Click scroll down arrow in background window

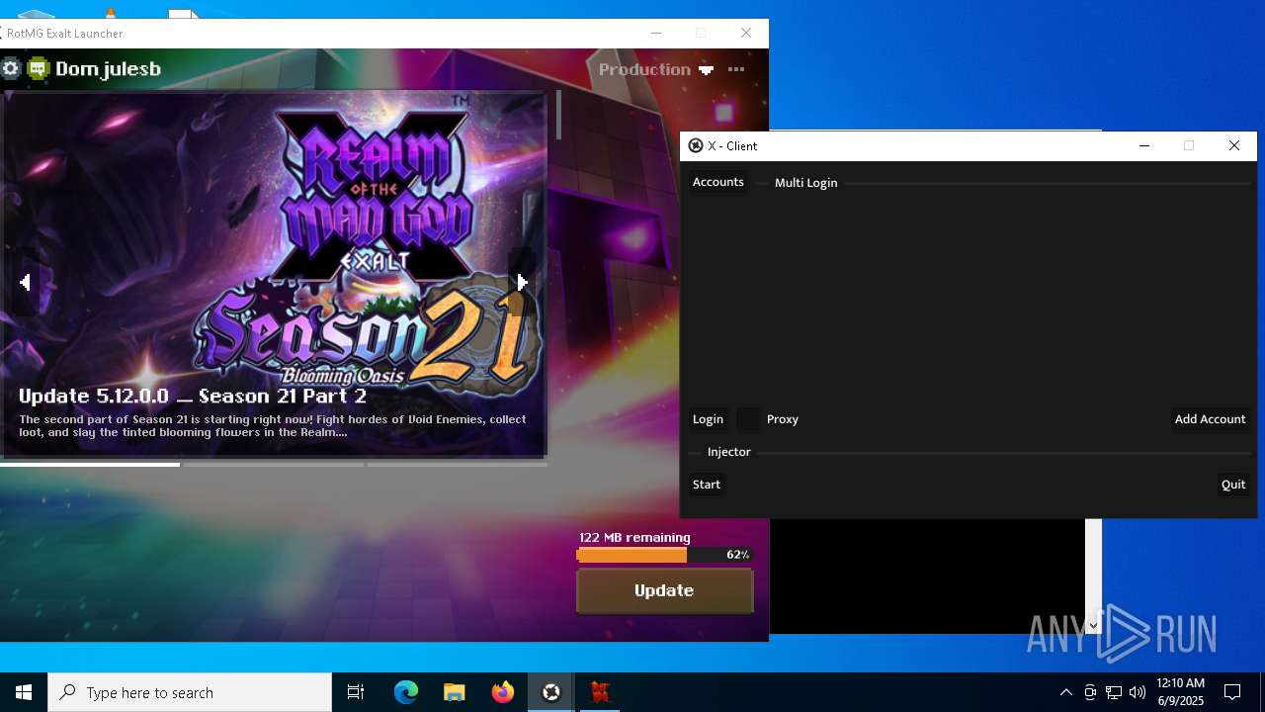pyautogui.click(x=1093, y=625)
